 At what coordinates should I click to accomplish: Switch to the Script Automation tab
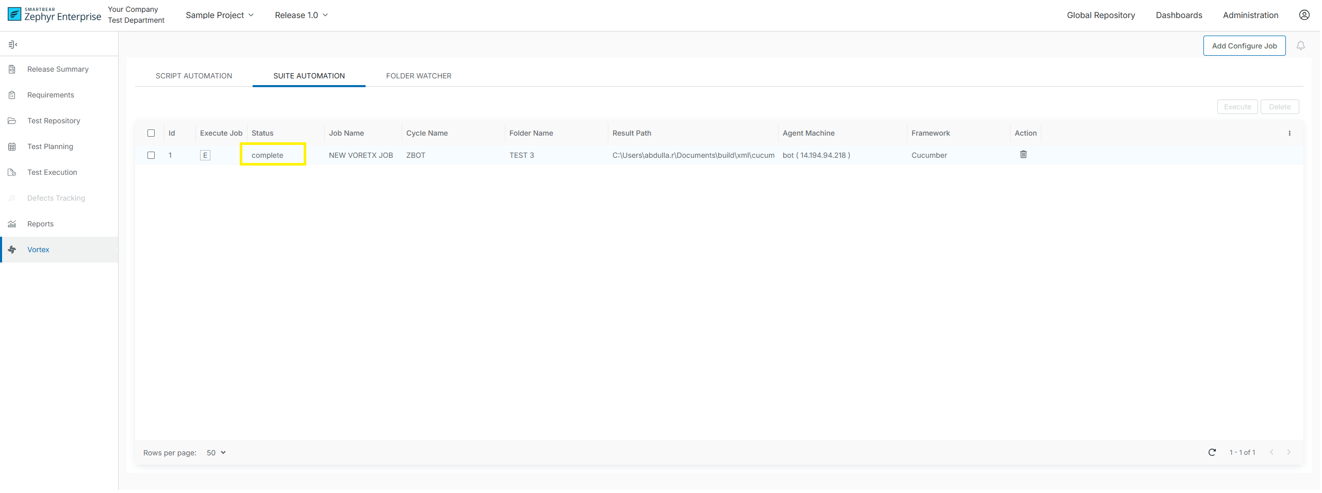coord(194,76)
